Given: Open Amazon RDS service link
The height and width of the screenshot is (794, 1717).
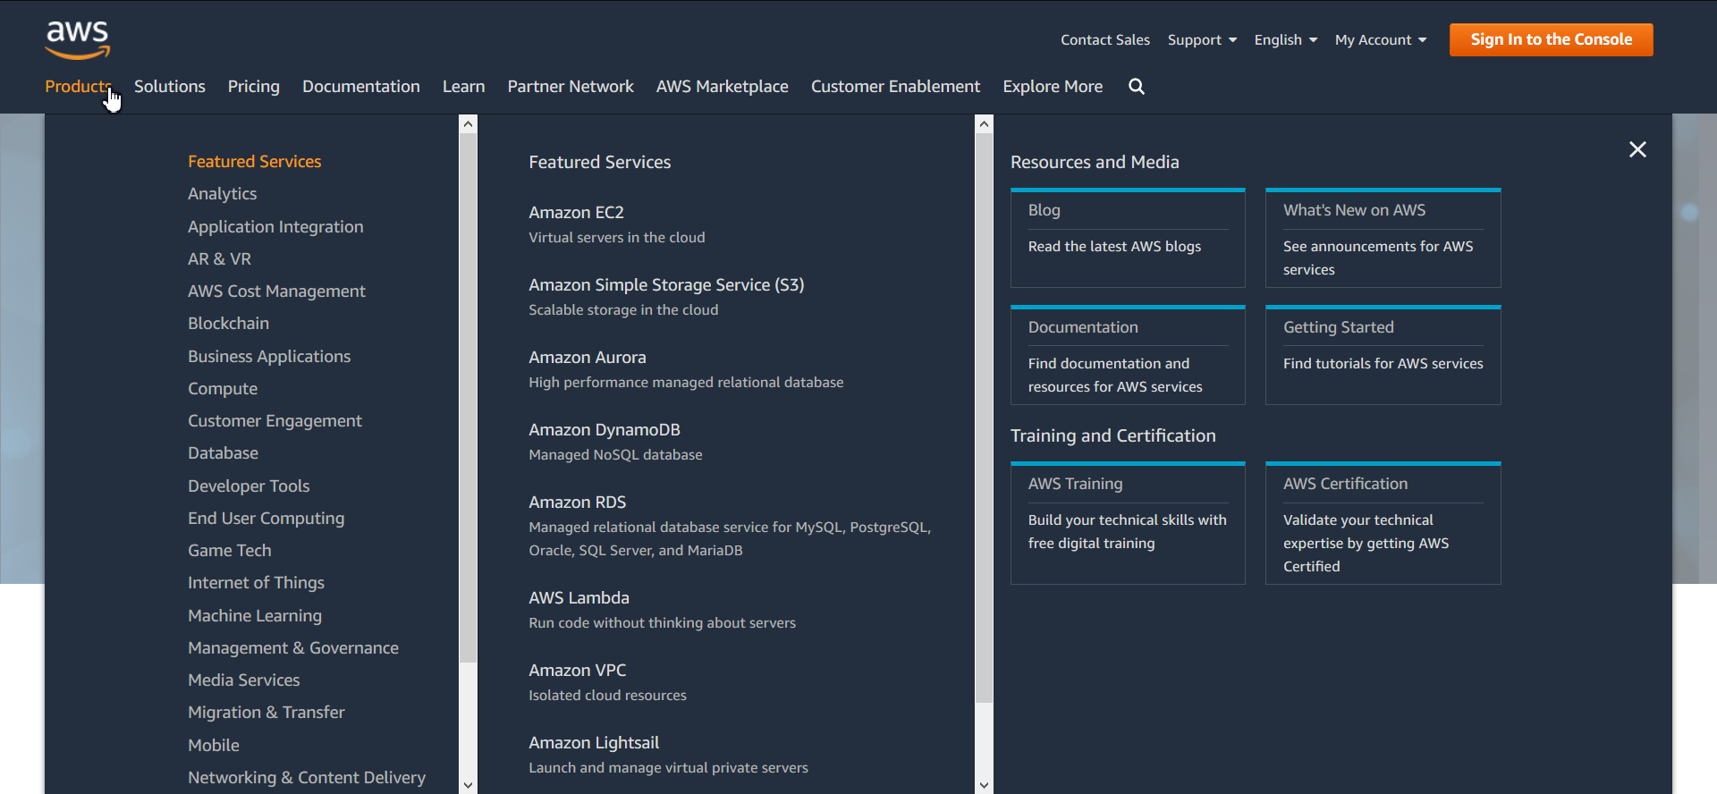Looking at the screenshot, I should [x=577, y=502].
